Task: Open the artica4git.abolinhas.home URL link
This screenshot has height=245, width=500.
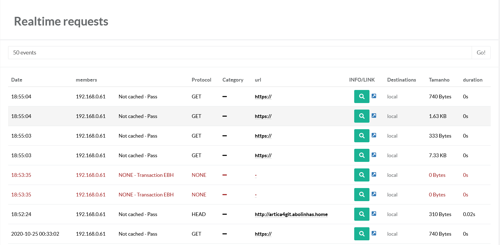Action: 291,214
